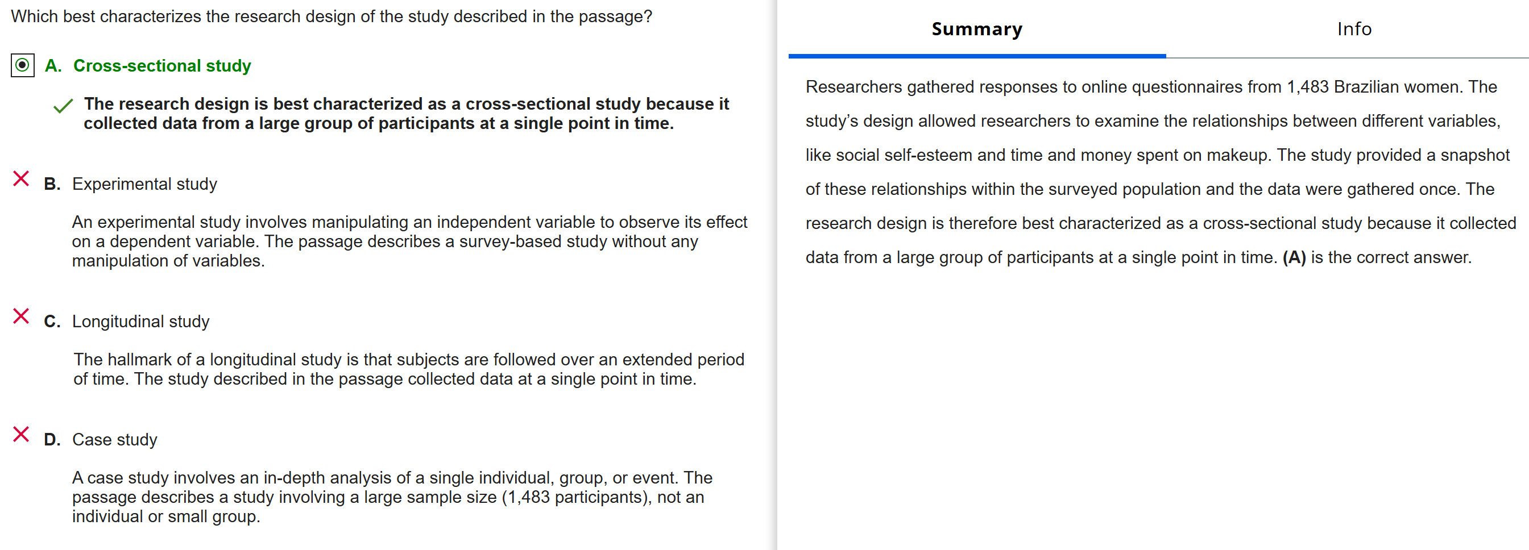Image resolution: width=1529 pixels, height=550 pixels.
Task: Choose the Cross-sectional study answer text
Action: tap(162, 66)
